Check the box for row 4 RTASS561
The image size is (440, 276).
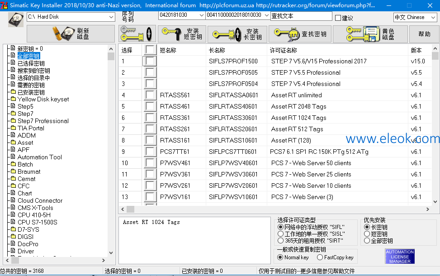pyautogui.click(x=150, y=95)
